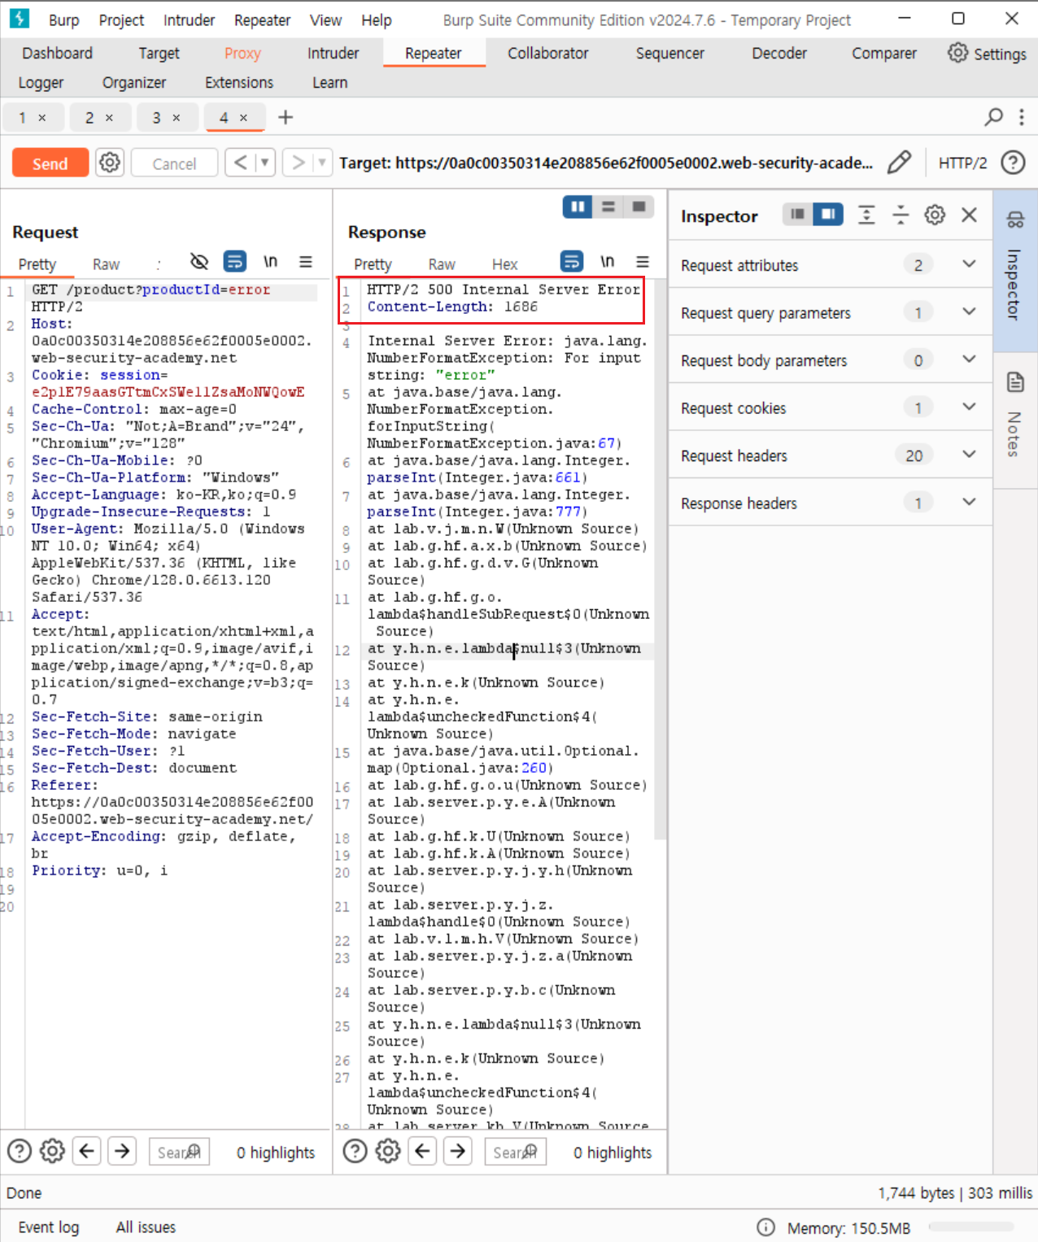This screenshot has width=1038, height=1242.
Task: Go to next Response search match arrow
Action: point(458,1151)
